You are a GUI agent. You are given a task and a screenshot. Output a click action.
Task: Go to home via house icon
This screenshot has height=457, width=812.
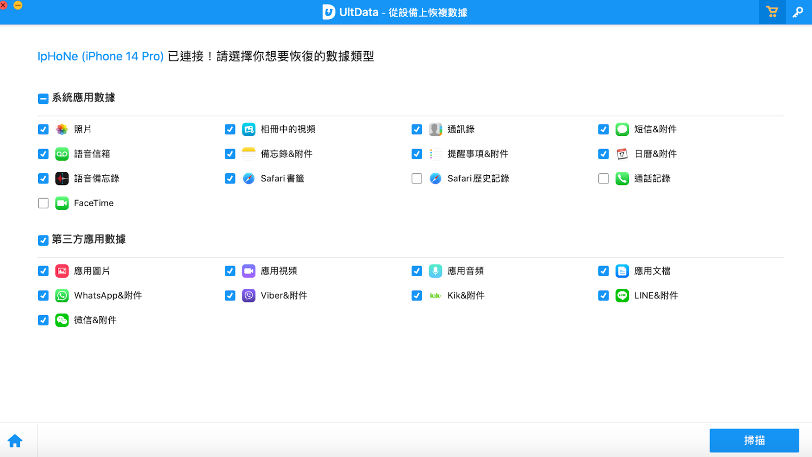click(x=15, y=441)
